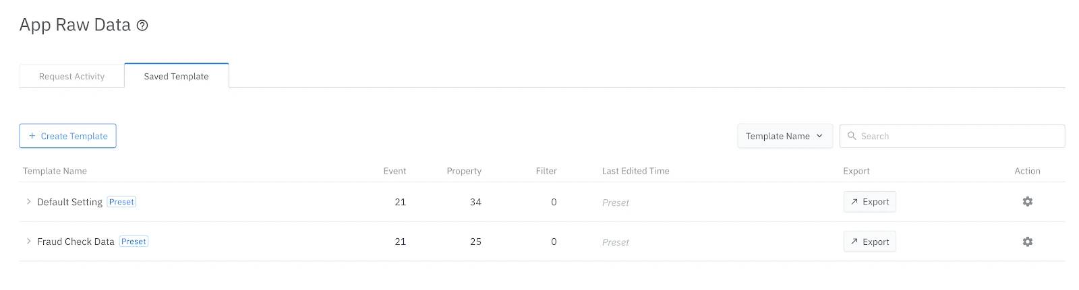Switch to the Request Activity tab
The width and height of the screenshot is (1079, 290).
pyautogui.click(x=71, y=76)
